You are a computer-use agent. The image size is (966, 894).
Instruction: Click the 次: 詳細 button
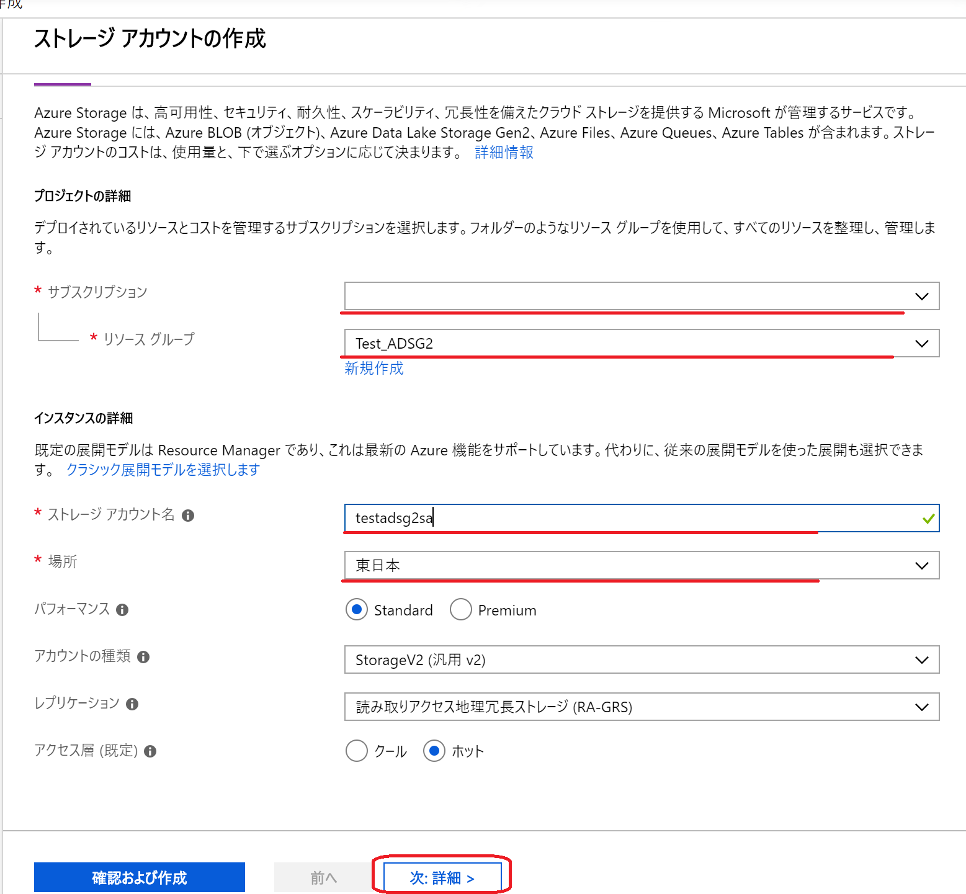[x=442, y=877]
